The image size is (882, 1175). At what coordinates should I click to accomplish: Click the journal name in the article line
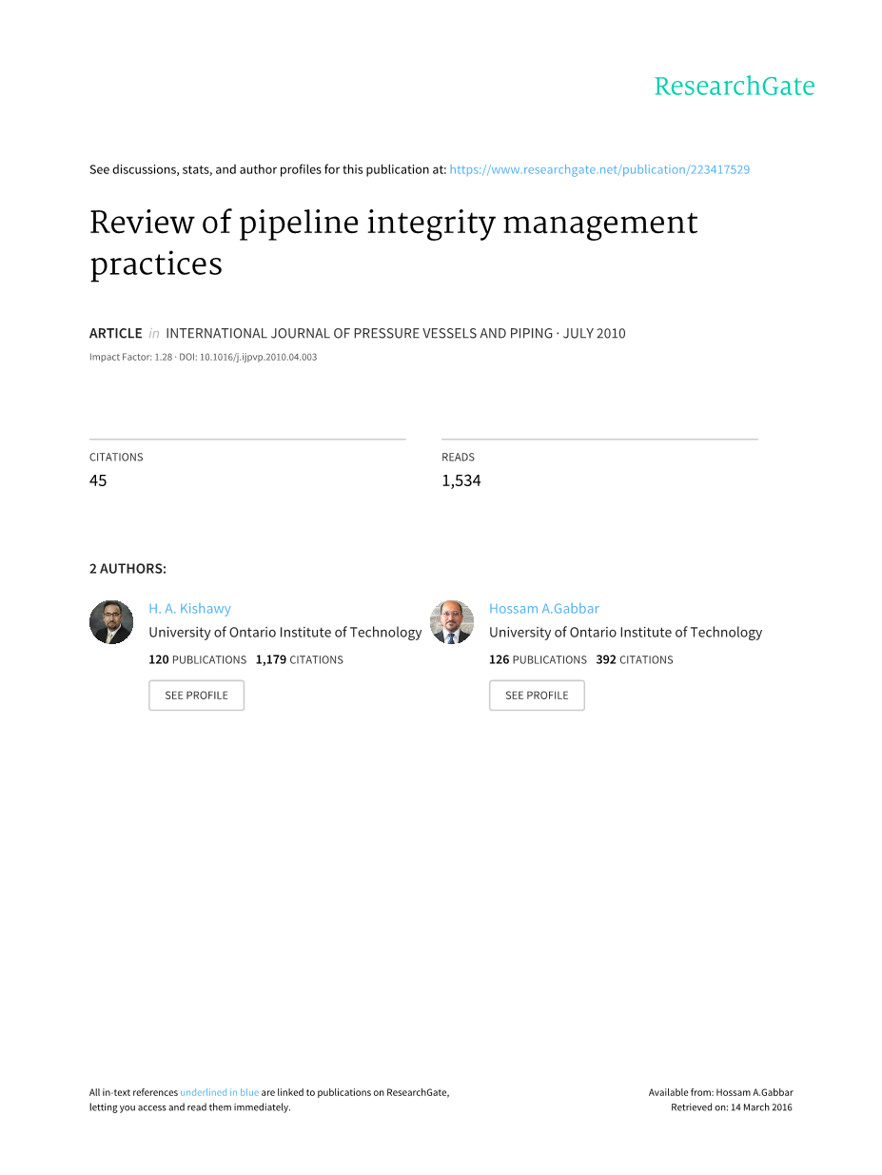tap(359, 333)
